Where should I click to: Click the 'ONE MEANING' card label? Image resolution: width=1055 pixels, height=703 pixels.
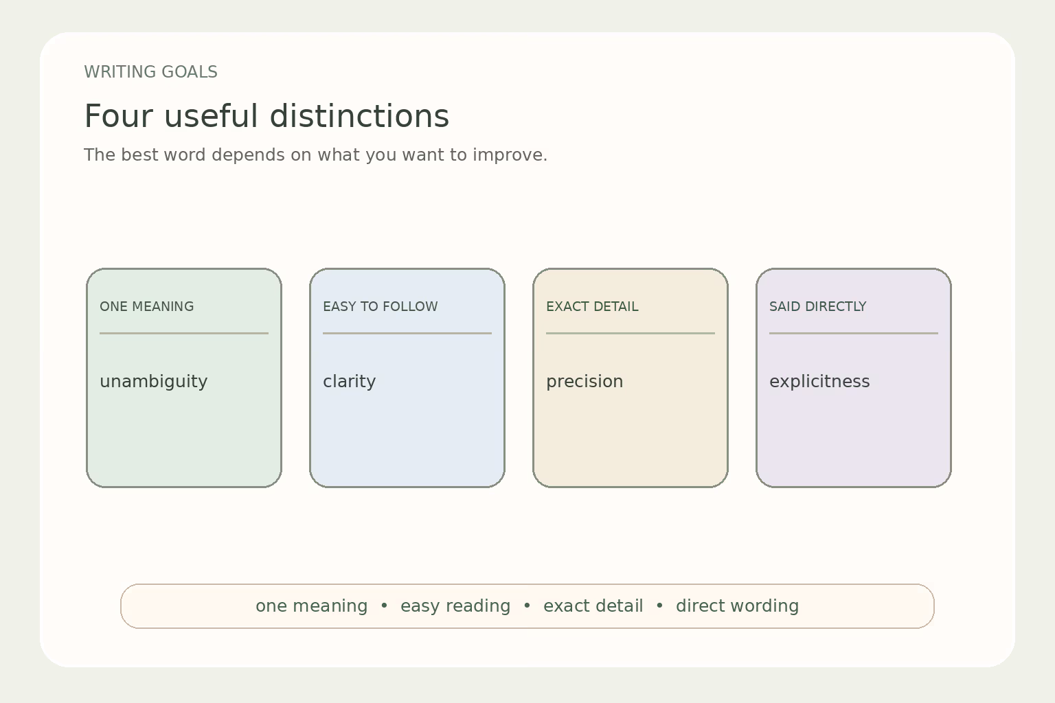click(x=146, y=307)
